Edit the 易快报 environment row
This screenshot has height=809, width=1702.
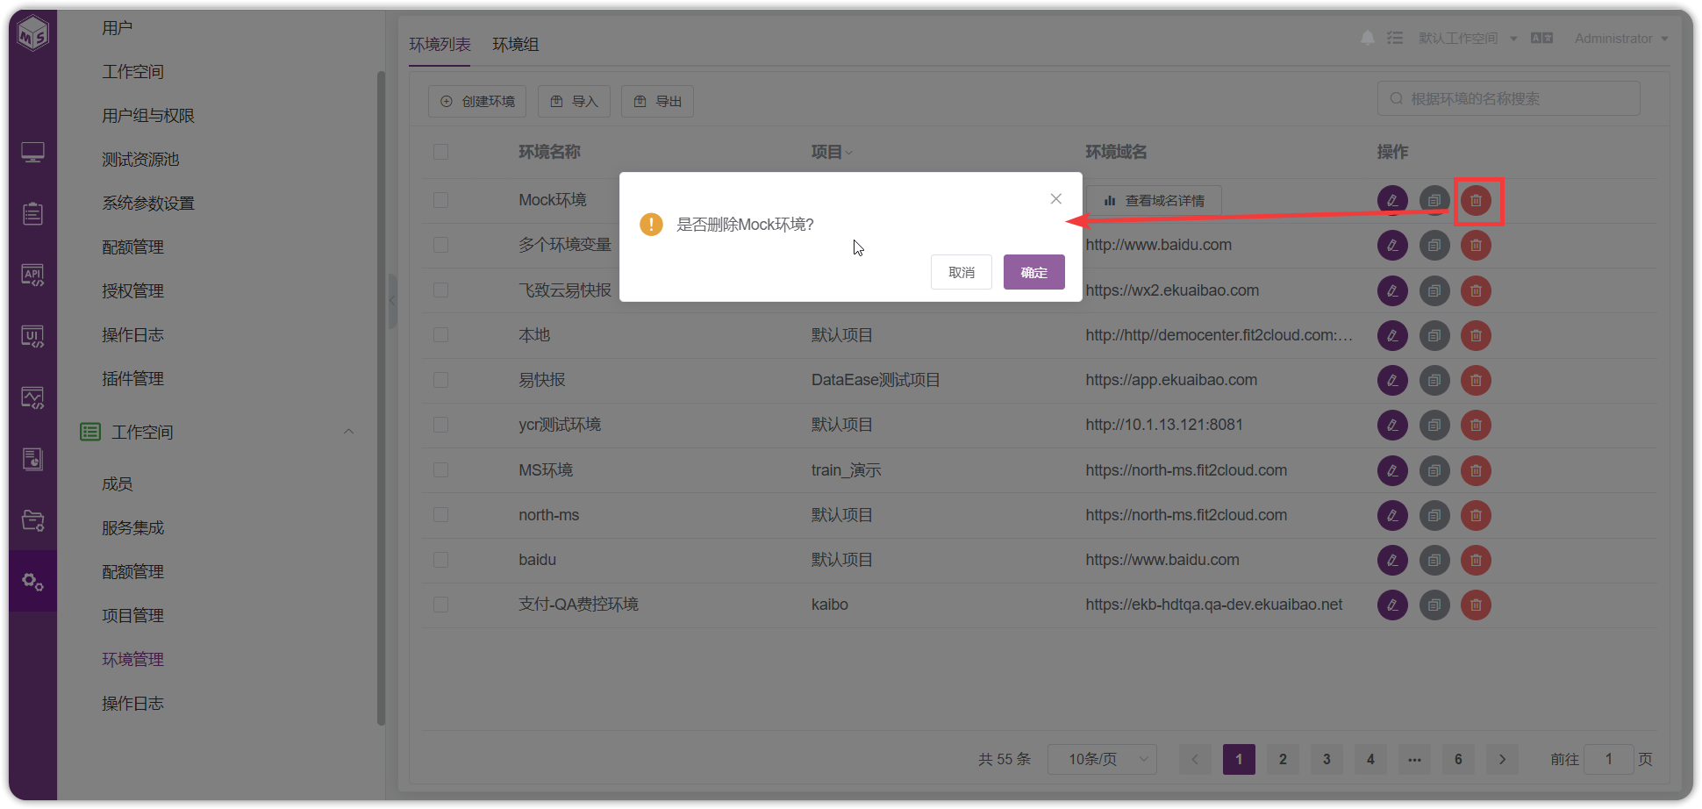point(1392,380)
